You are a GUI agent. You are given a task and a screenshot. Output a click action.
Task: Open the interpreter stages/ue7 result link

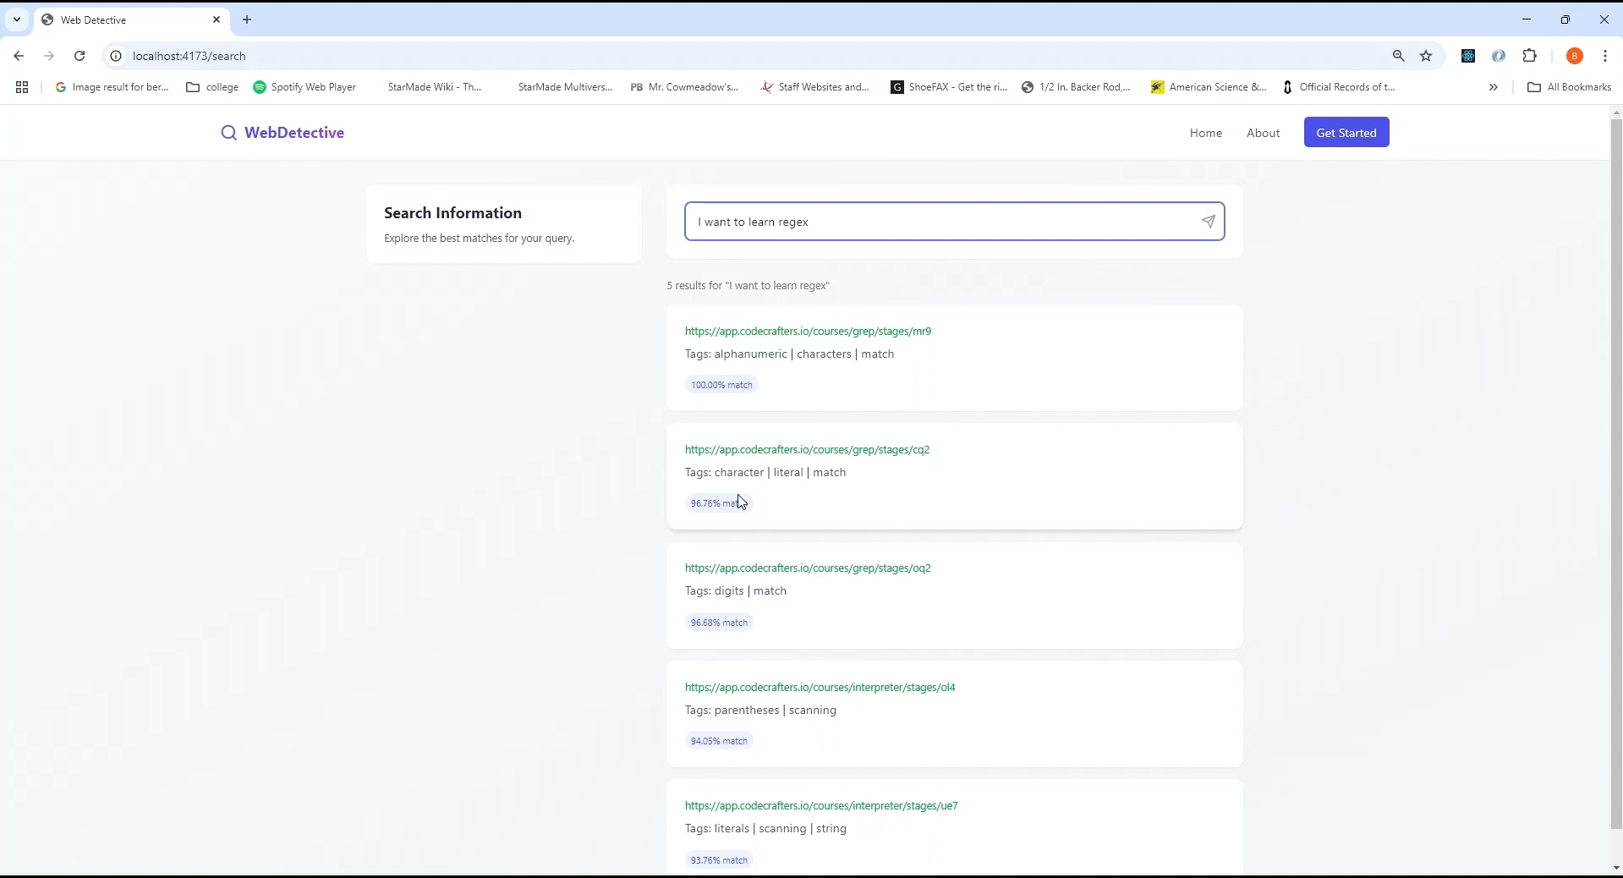[x=821, y=805]
